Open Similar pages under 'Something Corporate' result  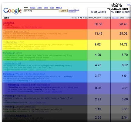[44, 111]
